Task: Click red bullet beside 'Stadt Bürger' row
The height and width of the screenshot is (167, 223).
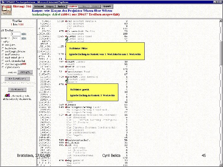Action: click(x=66, y=62)
